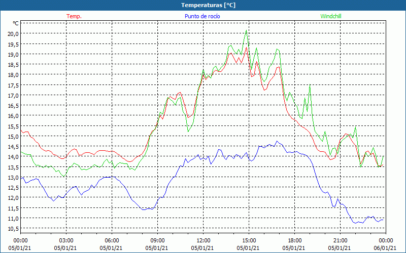
Task: Click the blue dew point minimum near 08:00
Action: point(144,209)
